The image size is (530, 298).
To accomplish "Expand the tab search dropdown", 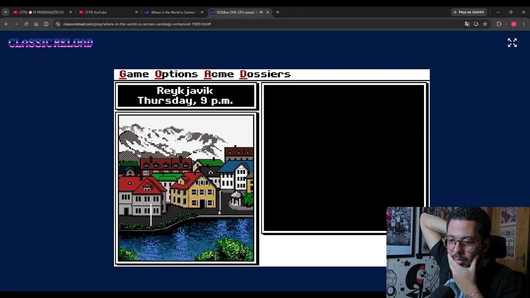I will [5, 12].
